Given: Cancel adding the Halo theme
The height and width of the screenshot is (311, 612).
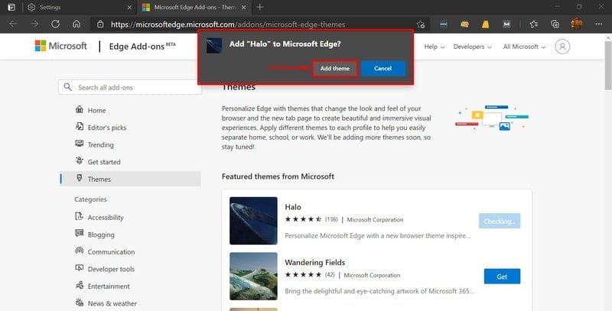Looking at the screenshot, I should pyautogui.click(x=383, y=68).
